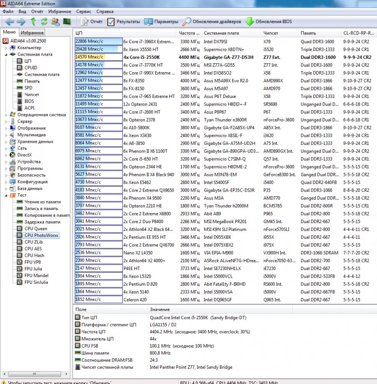Open the Сервис menu
Screen dimensions: 377x384
(x=84, y=12)
